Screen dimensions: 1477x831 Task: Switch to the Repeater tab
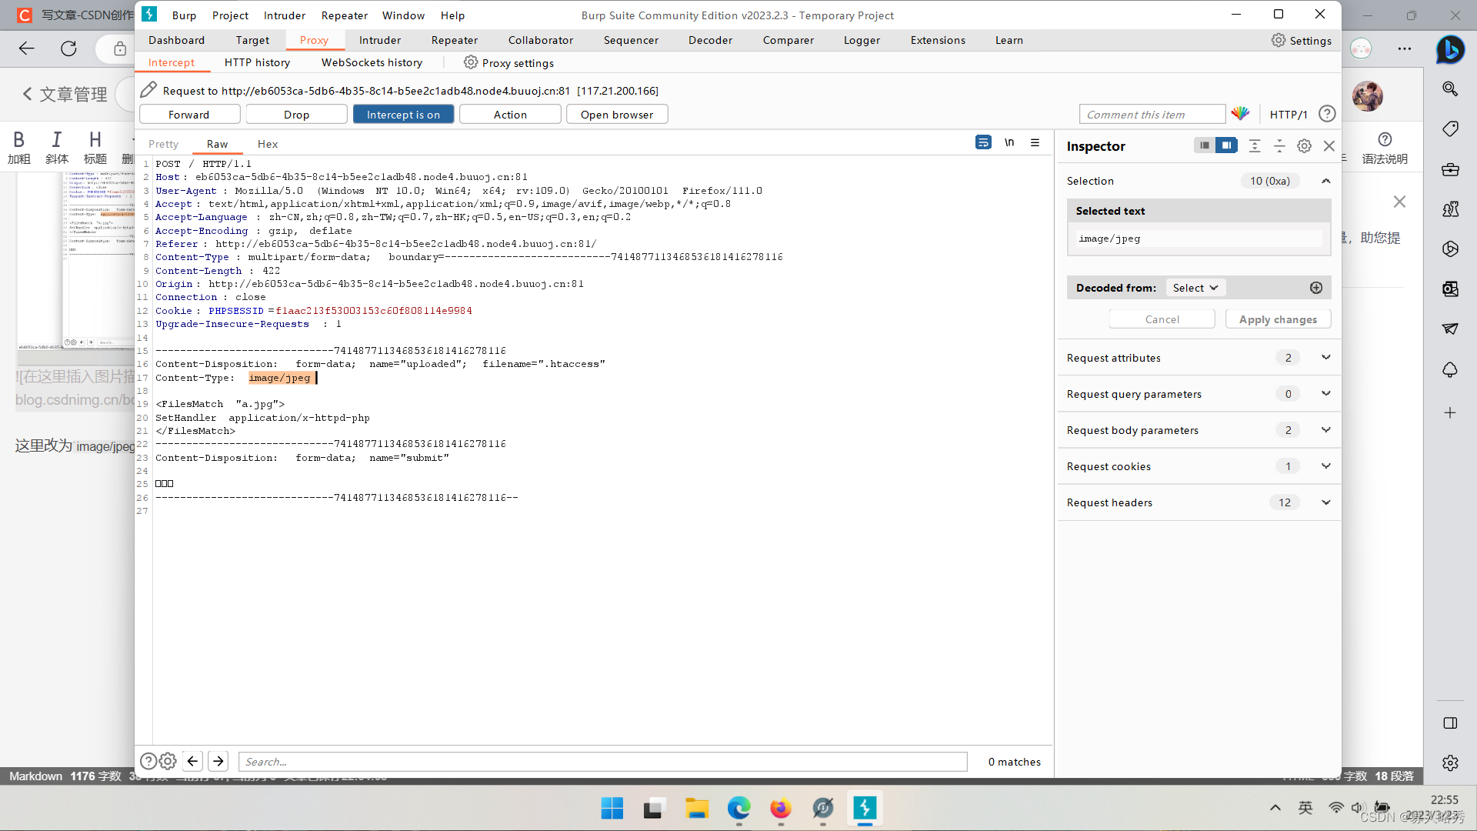coord(454,40)
